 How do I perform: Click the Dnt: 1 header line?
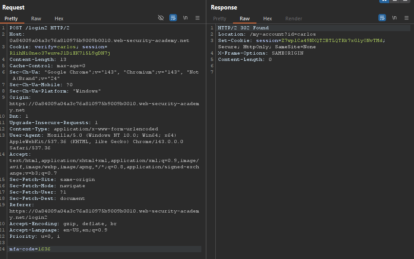(19, 116)
